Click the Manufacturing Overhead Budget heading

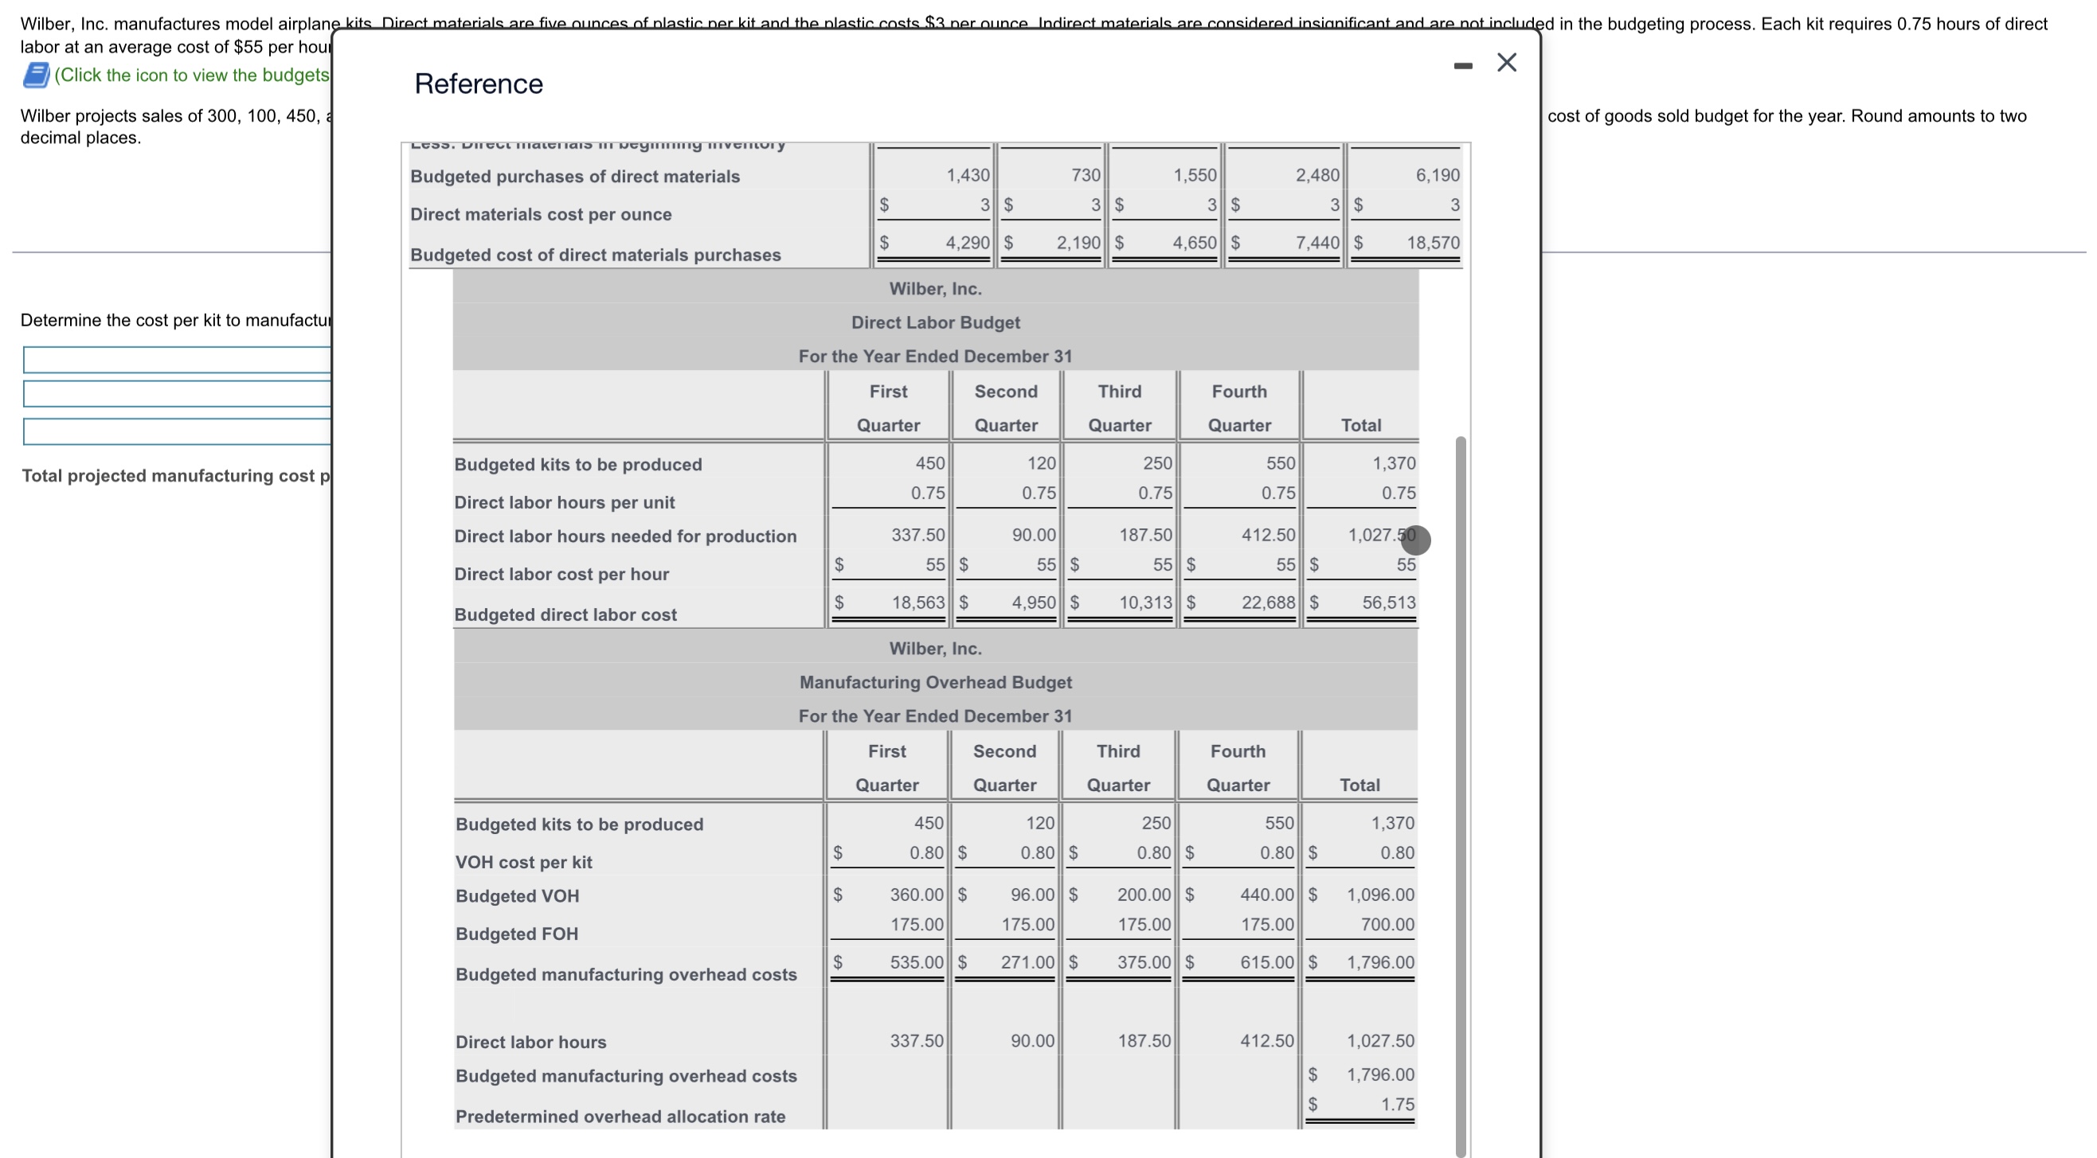tap(935, 682)
